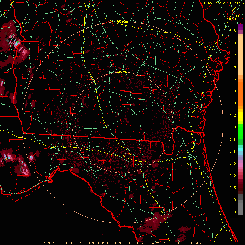Click the DKD product code label

click(239, 16)
